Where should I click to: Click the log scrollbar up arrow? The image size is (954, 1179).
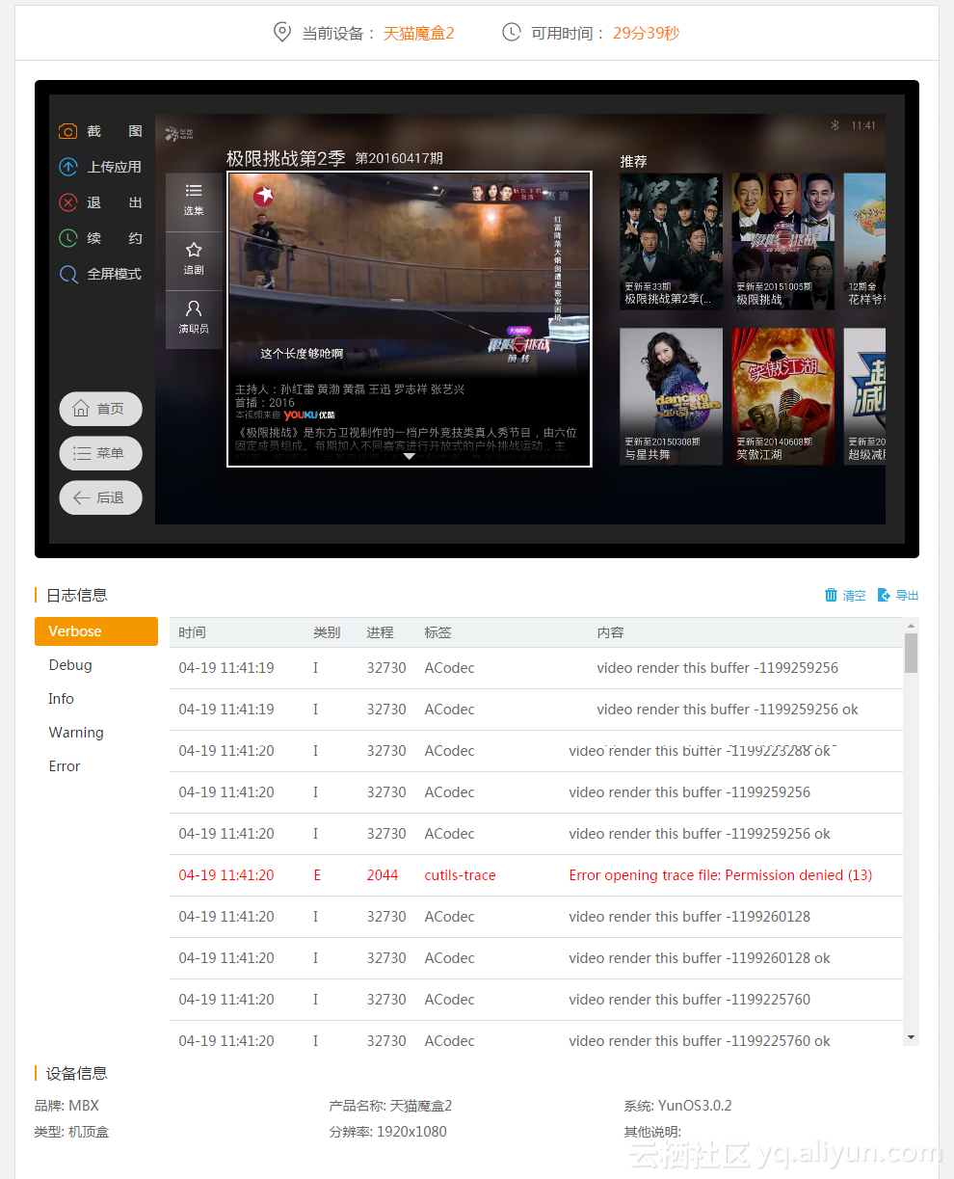[911, 626]
